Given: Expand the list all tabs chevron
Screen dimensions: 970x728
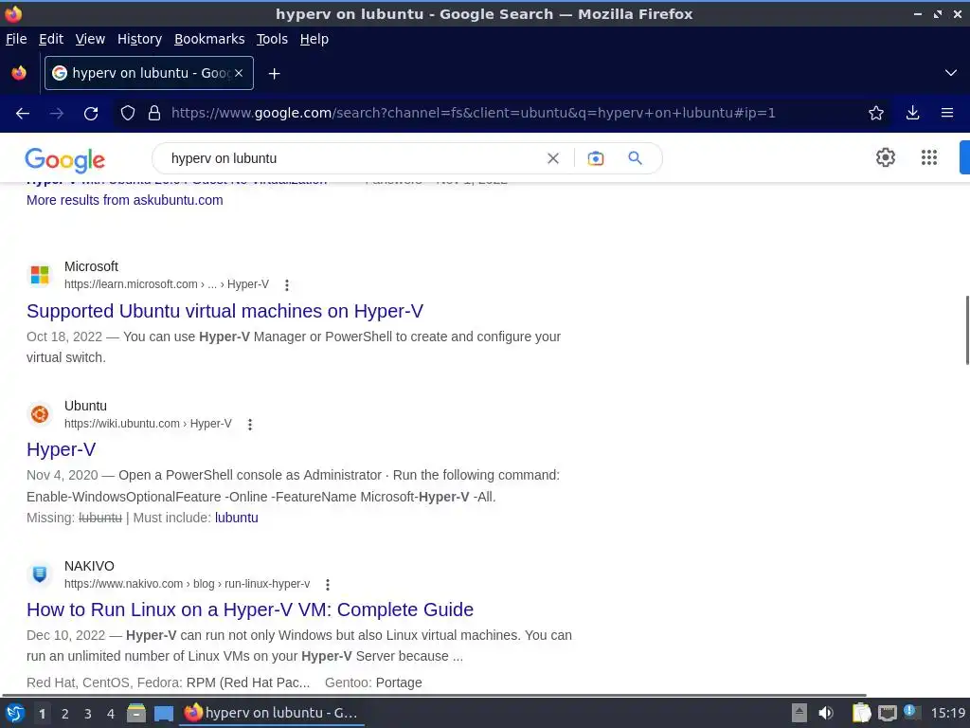Looking at the screenshot, I should [x=951, y=73].
